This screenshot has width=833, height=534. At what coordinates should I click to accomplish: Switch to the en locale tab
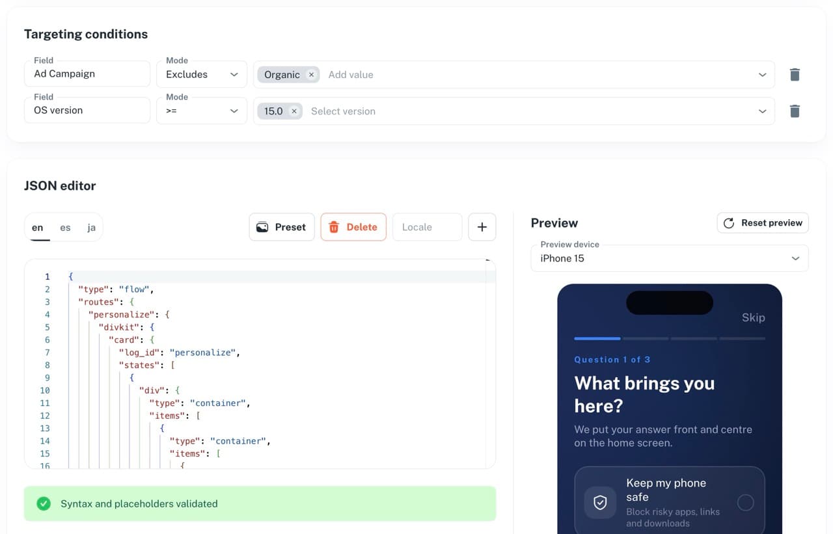click(x=38, y=227)
